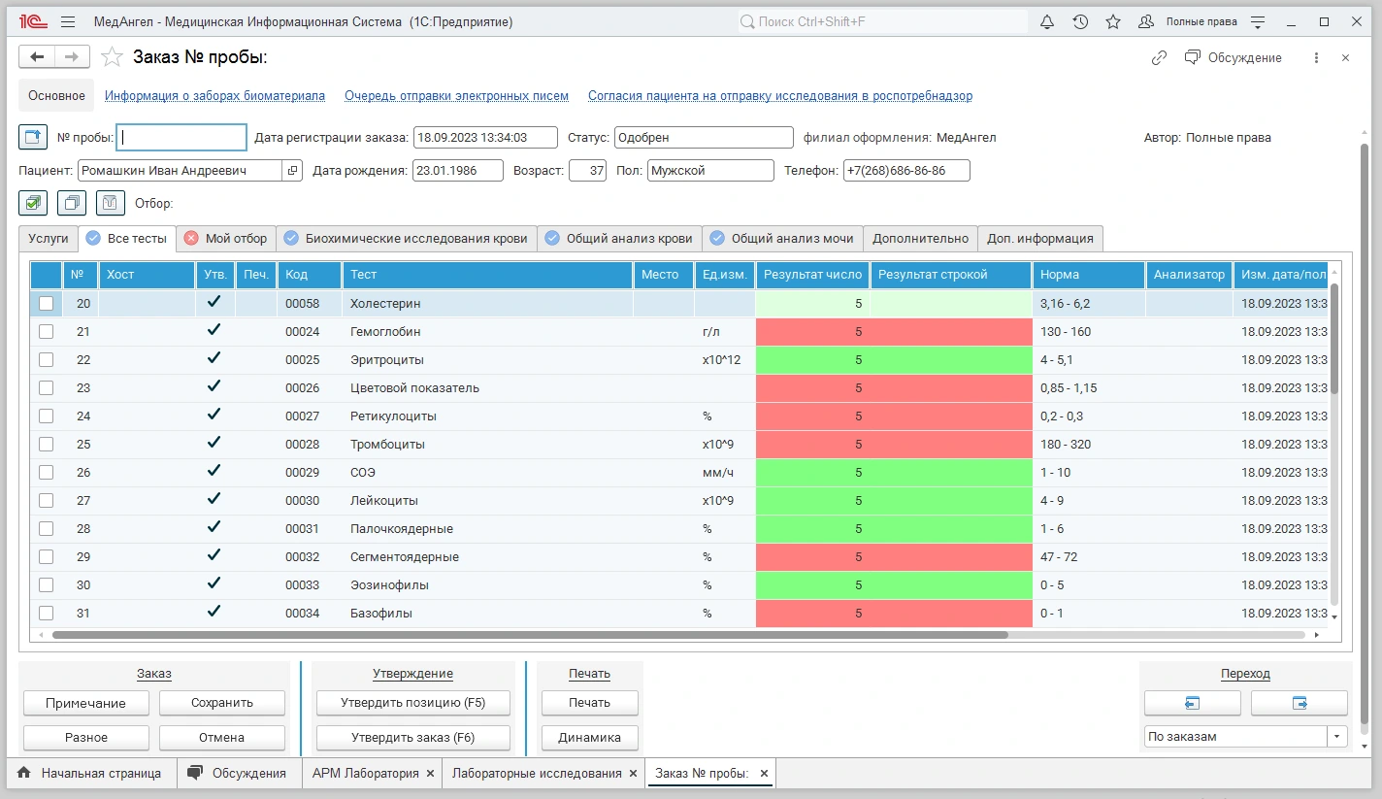Click the table's horizontal scrollbar
This screenshot has width=1382, height=799.
point(529,635)
